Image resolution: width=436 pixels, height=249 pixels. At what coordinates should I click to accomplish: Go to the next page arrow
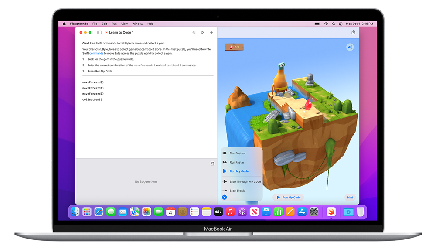(x=202, y=33)
